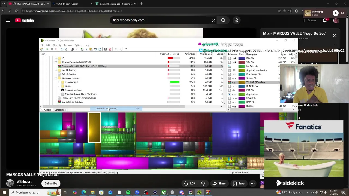The image size is (349, 196).
Task: Click the grey delete to recycle bin icon
Action: [x=106, y=49]
